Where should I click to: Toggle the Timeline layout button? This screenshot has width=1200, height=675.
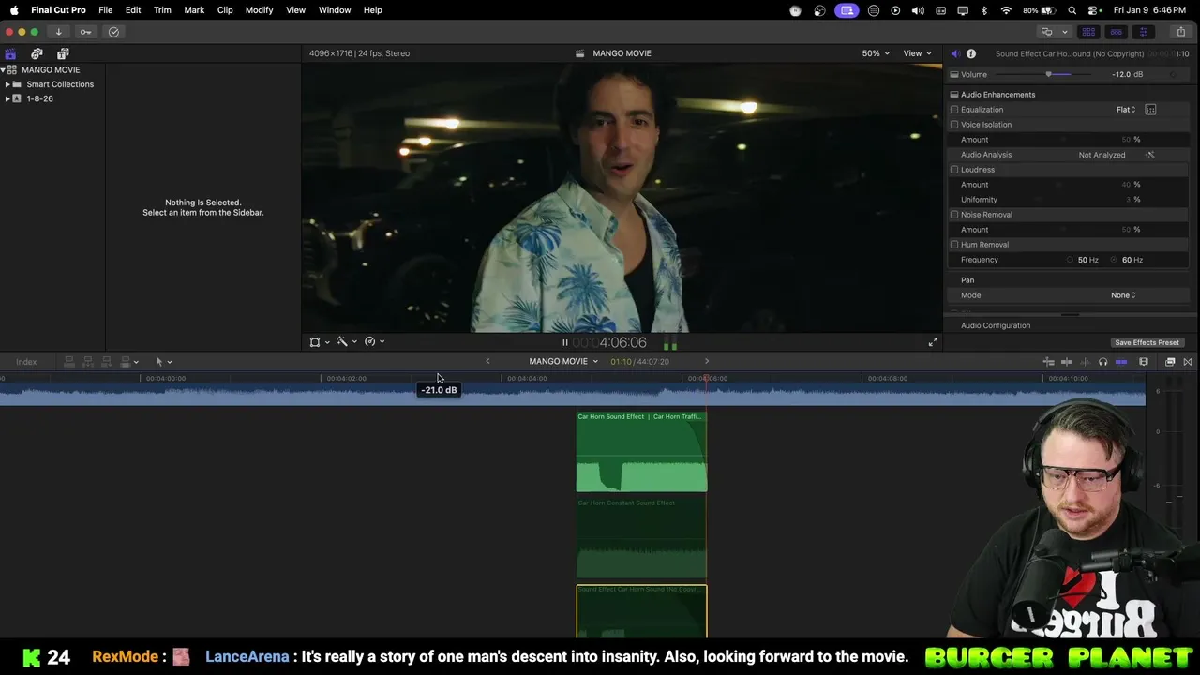tap(1116, 32)
